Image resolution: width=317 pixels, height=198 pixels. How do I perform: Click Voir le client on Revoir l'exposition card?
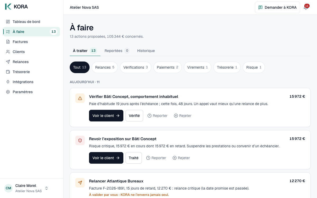point(106,158)
